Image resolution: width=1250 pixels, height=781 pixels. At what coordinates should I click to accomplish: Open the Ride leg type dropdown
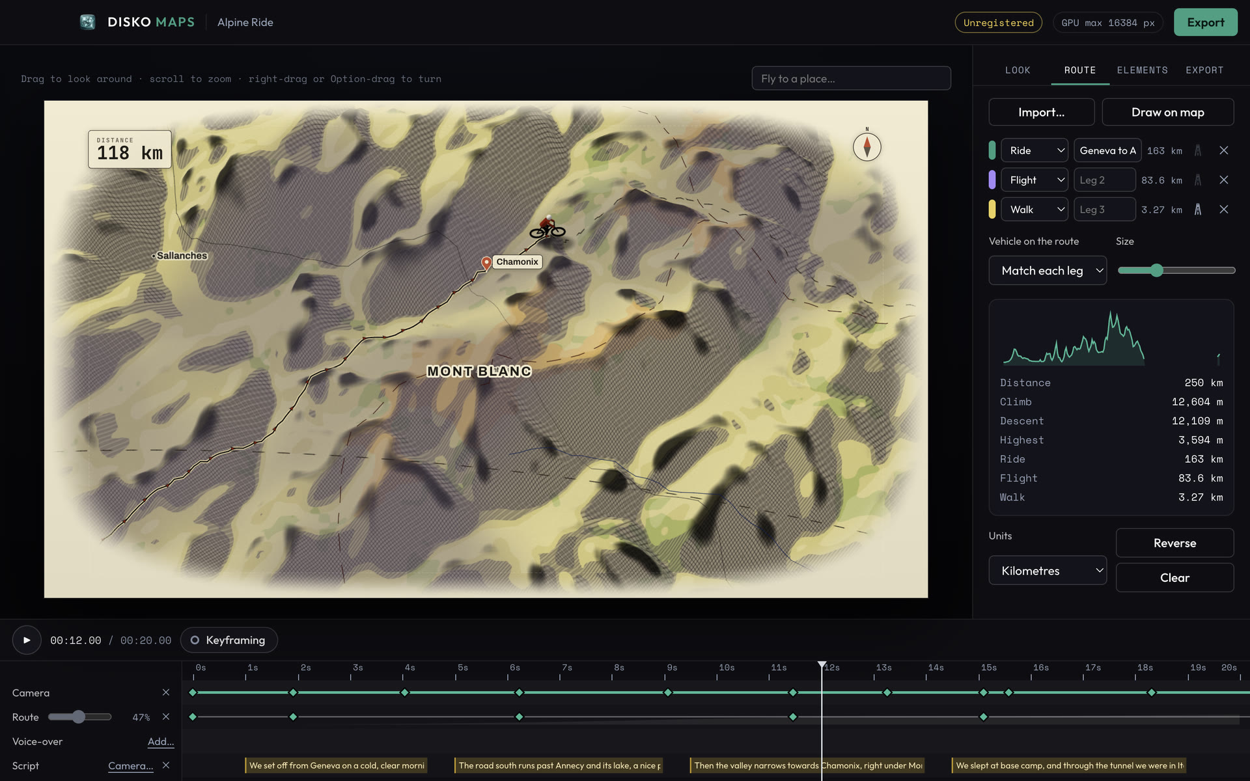click(x=1034, y=150)
